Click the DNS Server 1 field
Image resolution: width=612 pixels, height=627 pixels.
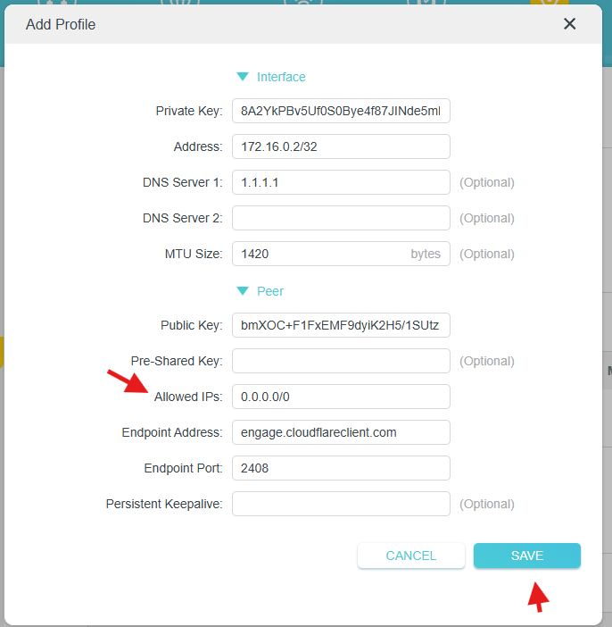(341, 182)
